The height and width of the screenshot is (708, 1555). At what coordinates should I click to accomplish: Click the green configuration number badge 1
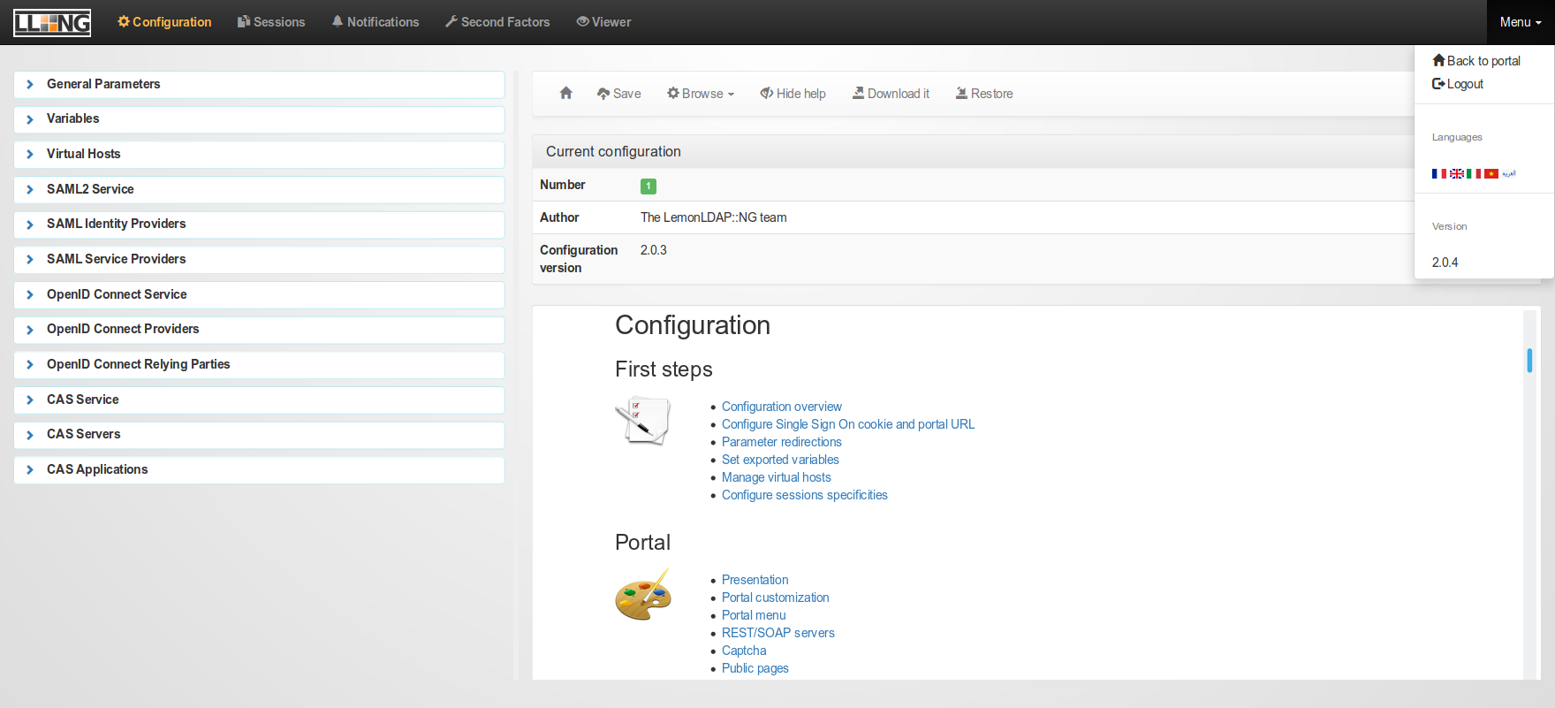[649, 186]
